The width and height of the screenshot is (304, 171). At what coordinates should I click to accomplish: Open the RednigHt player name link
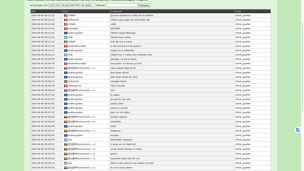(73, 29)
